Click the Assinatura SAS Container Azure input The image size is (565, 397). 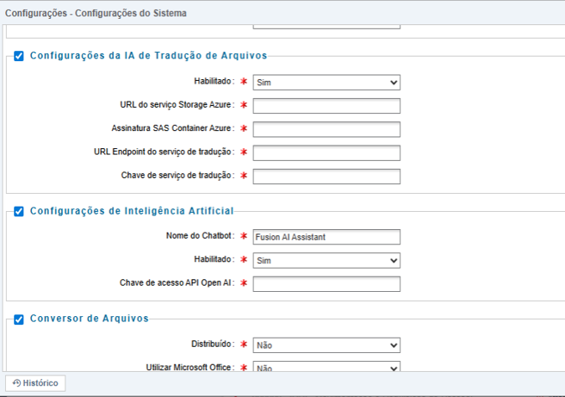coord(326,129)
